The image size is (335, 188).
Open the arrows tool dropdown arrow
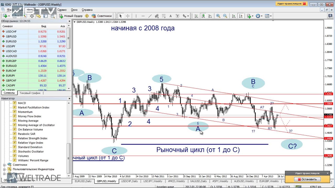click(x=188, y=16)
